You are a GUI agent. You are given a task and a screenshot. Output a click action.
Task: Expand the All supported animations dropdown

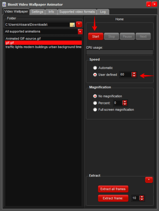click(x=80, y=32)
